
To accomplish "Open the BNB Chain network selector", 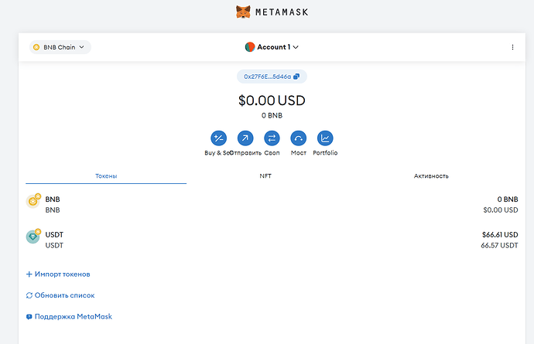I will tap(60, 47).
